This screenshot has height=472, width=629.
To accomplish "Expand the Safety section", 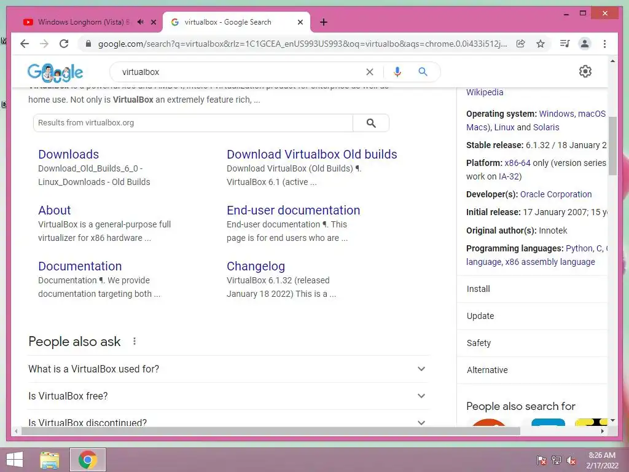I will point(533,343).
